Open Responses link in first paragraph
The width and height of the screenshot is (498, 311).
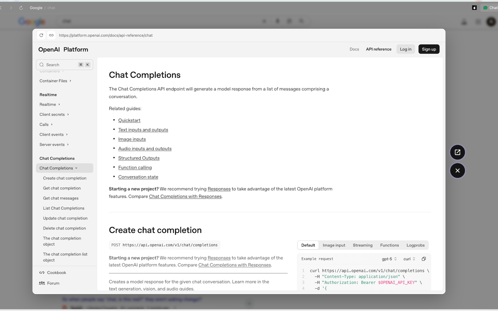219,189
